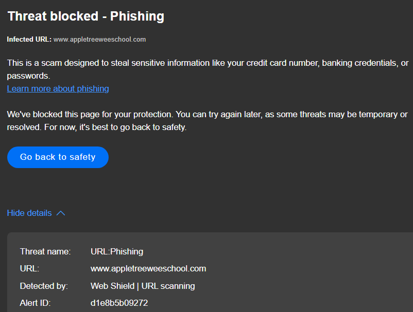This screenshot has height=312, width=413.
Task: Open Learn more about phishing link
Action: [58, 88]
